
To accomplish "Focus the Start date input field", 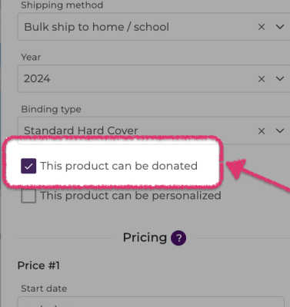I will [151, 302].
